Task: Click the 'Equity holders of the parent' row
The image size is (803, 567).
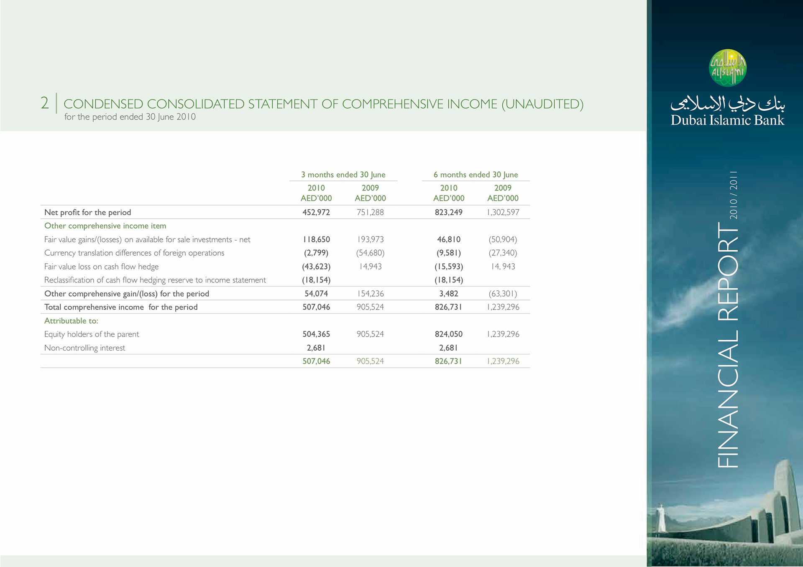Action: point(92,334)
